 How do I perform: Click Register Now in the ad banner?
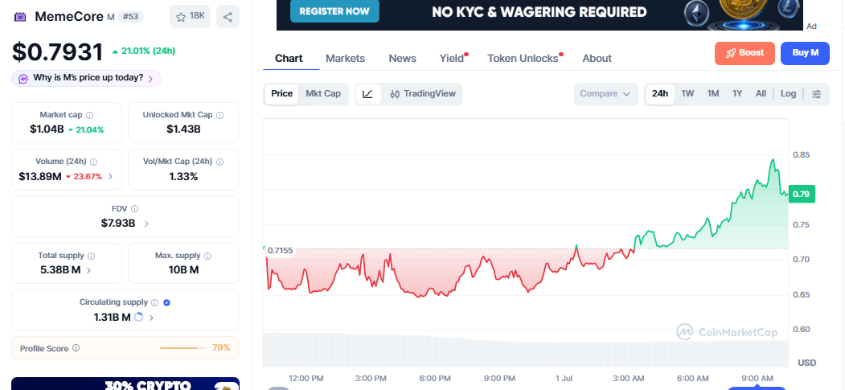coord(334,10)
